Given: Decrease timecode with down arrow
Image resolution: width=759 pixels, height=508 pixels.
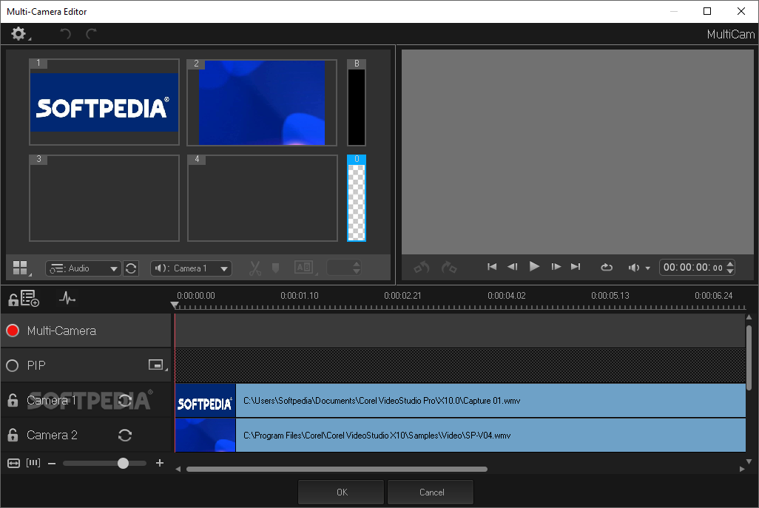Looking at the screenshot, I should [730, 271].
